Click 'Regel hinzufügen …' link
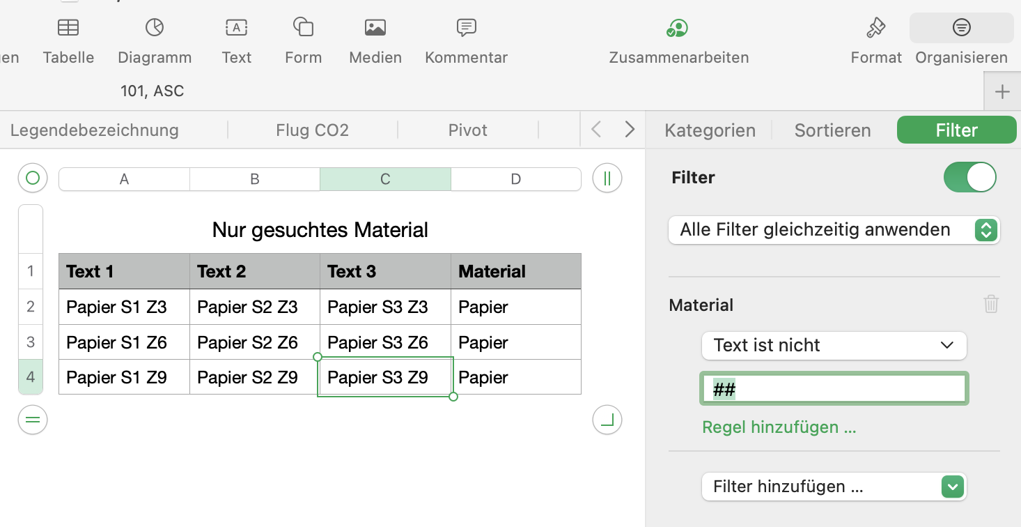This screenshot has width=1021, height=527. [779, 427]
